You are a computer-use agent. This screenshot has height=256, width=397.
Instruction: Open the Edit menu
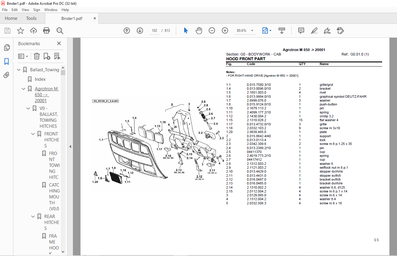pos(15,10)
